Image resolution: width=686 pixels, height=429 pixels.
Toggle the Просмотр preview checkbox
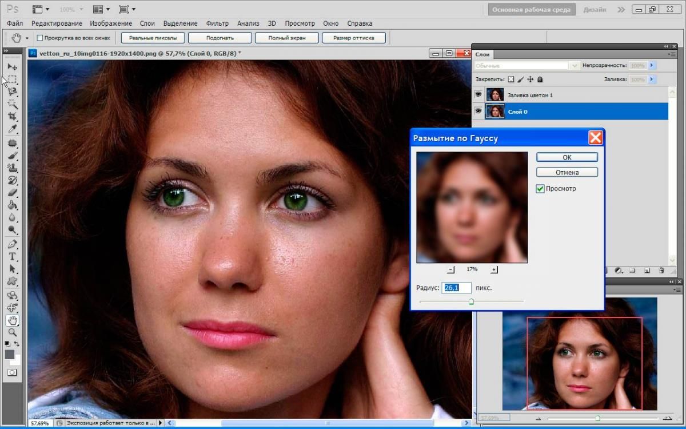[540, 189]
